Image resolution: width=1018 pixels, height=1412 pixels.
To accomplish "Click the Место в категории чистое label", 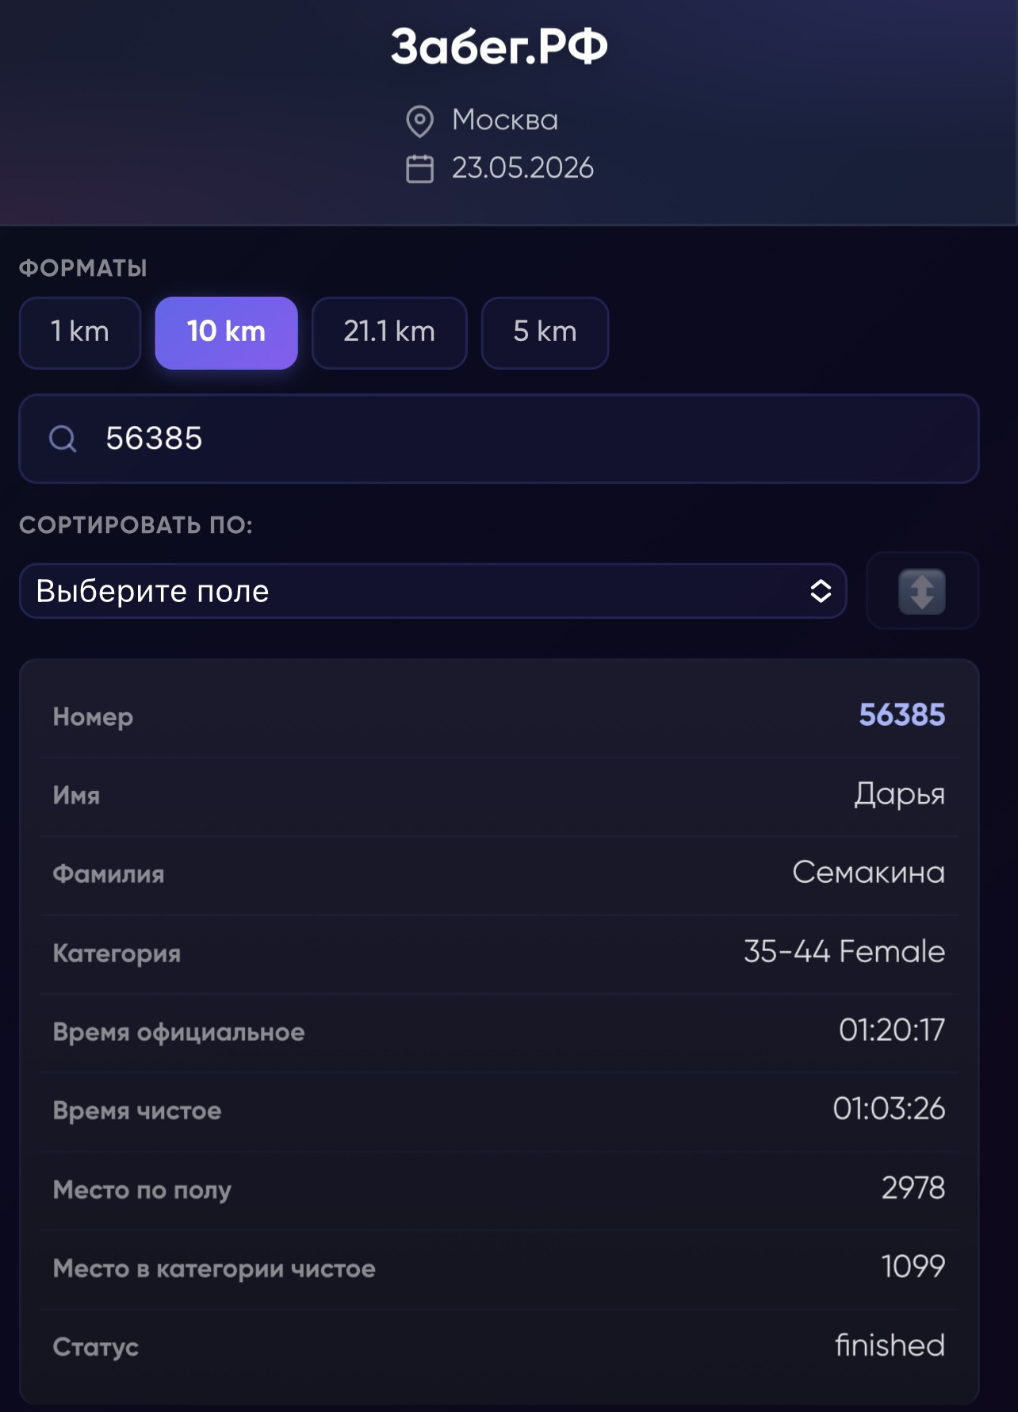I will [x=214, y=1268].
